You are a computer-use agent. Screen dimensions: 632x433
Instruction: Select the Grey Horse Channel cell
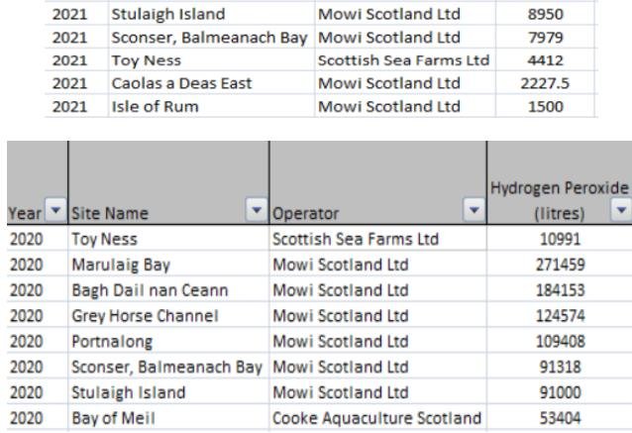(124, 315)
